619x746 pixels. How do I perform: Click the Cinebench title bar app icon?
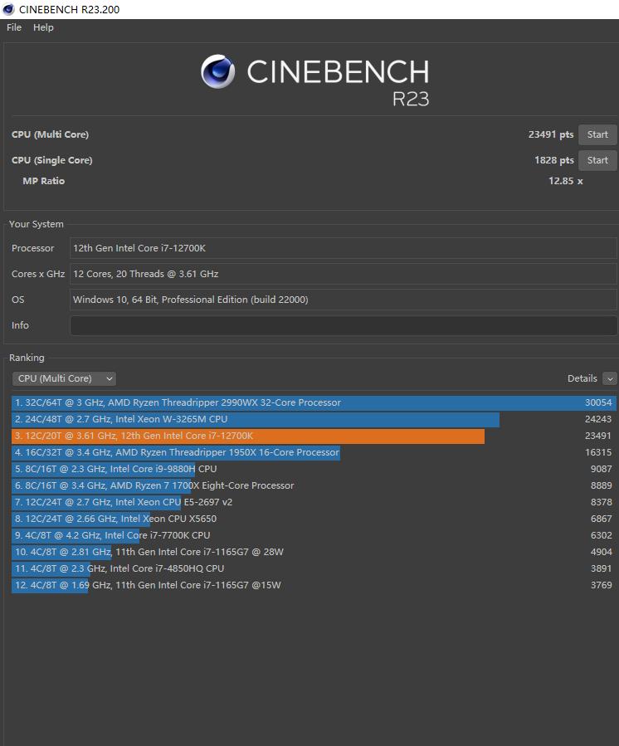[x=8, y=9]
